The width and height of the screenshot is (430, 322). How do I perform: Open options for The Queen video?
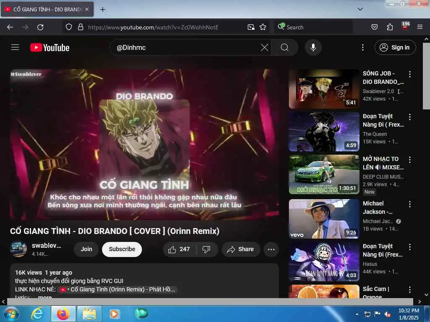coord(410,117)
